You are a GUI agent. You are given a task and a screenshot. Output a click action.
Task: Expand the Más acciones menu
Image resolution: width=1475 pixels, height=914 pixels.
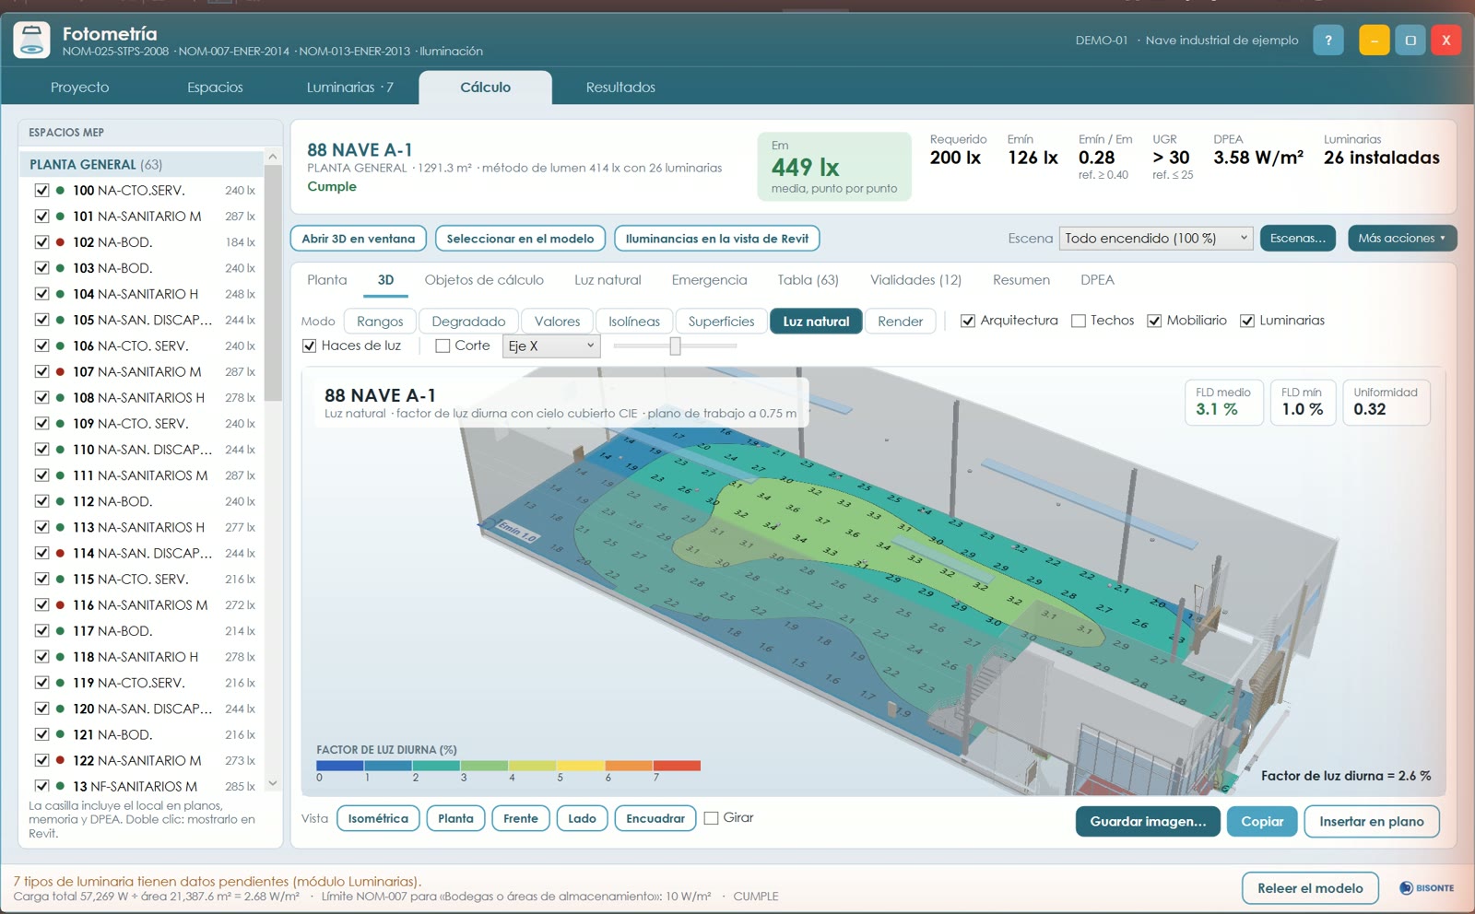pos(1401,239)
